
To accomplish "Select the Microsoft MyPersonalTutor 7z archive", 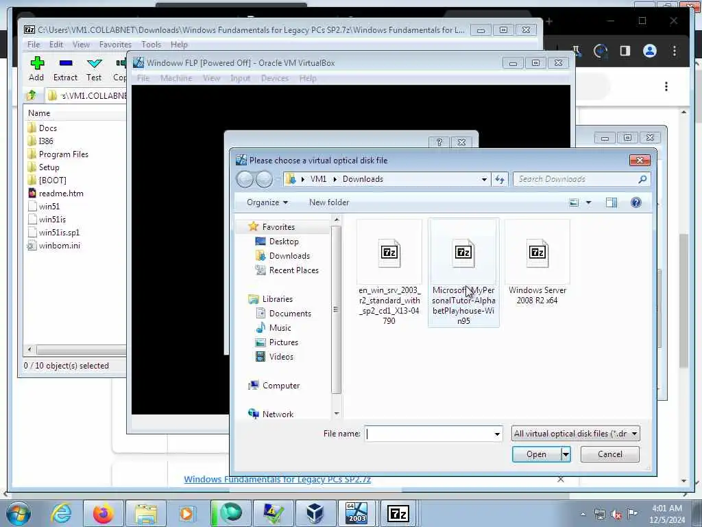I will 463,272.
